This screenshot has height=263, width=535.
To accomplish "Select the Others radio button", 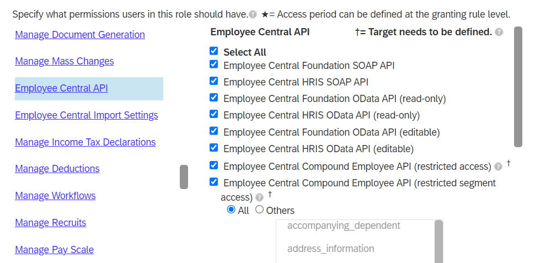I will tap(260, 210).
